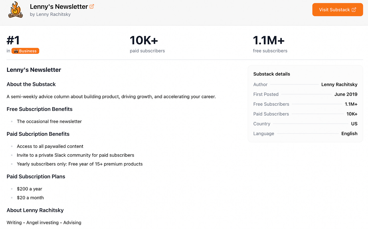
Task: Click the 1.1M+ free subscribers figure
Action: pyautogui.click(x=269, y=40)
